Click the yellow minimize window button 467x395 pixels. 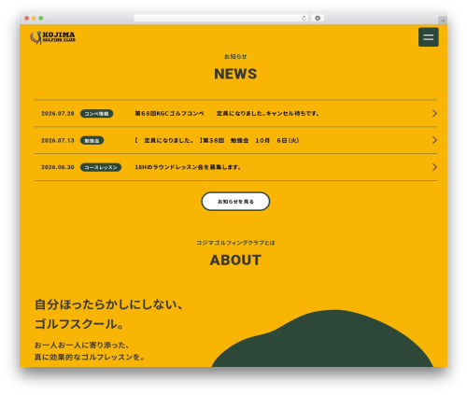34,18
